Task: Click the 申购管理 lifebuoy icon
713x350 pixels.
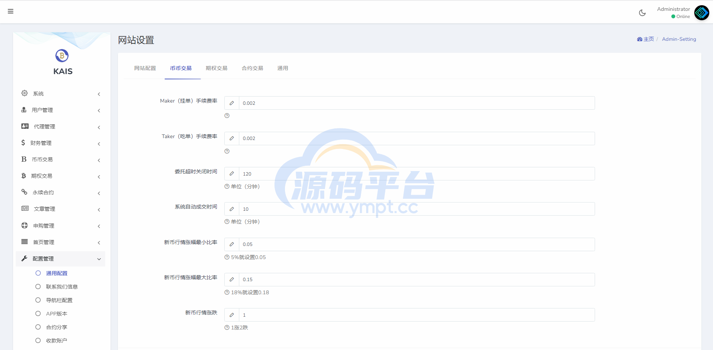Action: pos(25,225)
